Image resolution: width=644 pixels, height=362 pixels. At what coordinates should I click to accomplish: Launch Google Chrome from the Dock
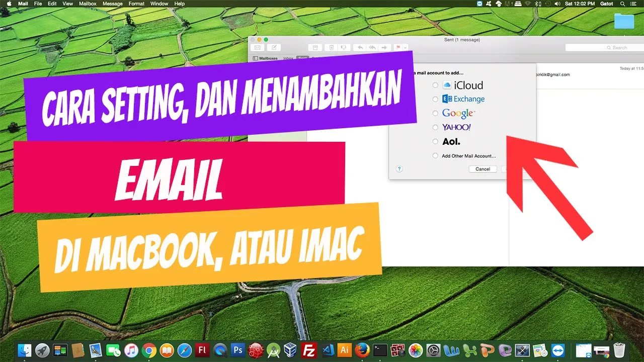pyautogui.click(x=149, y=350)
